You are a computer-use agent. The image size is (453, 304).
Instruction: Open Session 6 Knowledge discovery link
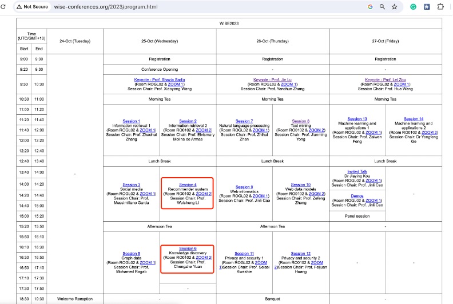pos(188,248)
